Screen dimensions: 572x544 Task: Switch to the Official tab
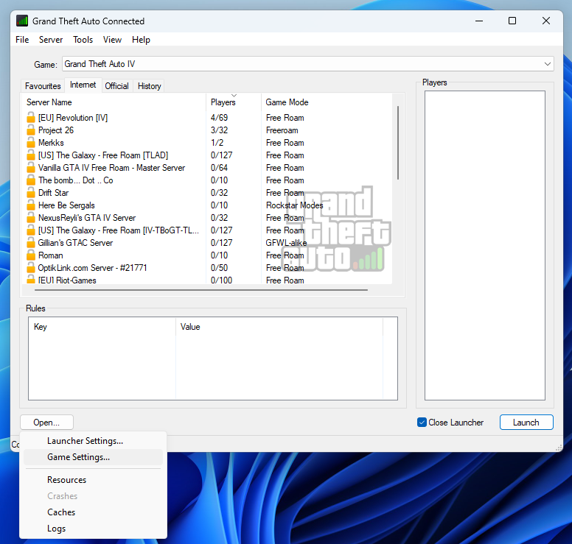pyautogui.click(x=116, y=86)
